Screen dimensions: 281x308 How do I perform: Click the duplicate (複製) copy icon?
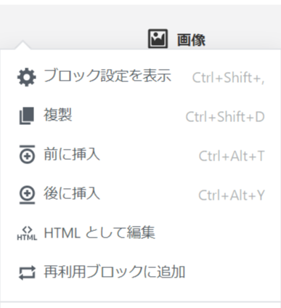(27, 116)
